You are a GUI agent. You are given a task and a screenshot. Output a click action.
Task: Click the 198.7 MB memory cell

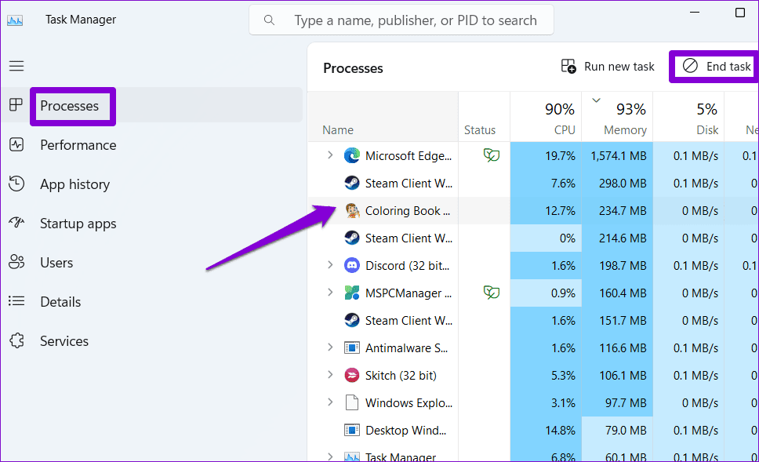(x=617, y=265)
